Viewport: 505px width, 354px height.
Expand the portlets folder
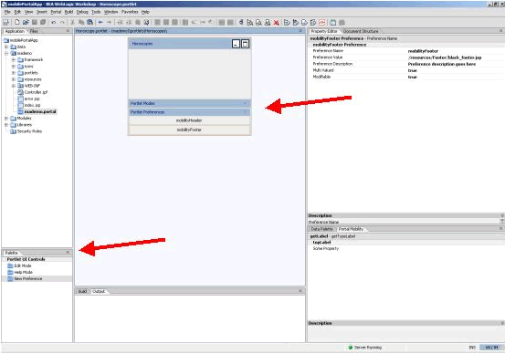(14, 73)
